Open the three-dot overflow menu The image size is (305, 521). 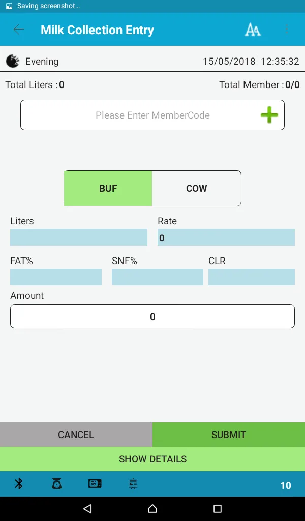[x=287, y=30]
